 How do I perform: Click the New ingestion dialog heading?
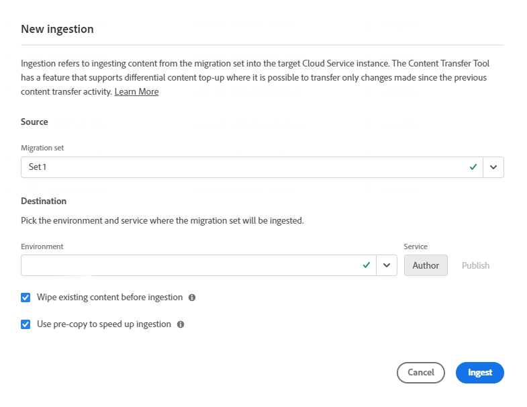57,30
